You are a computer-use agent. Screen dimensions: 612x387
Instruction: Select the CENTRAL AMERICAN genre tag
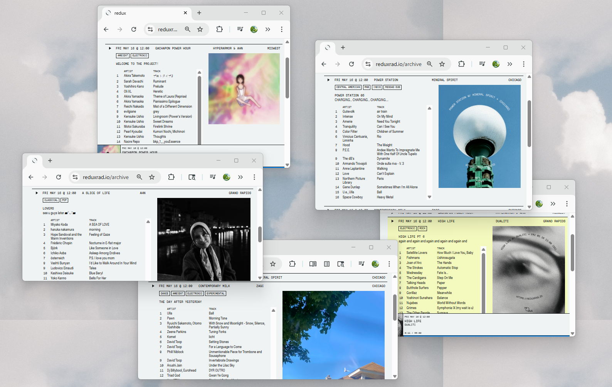pos(348,87)
